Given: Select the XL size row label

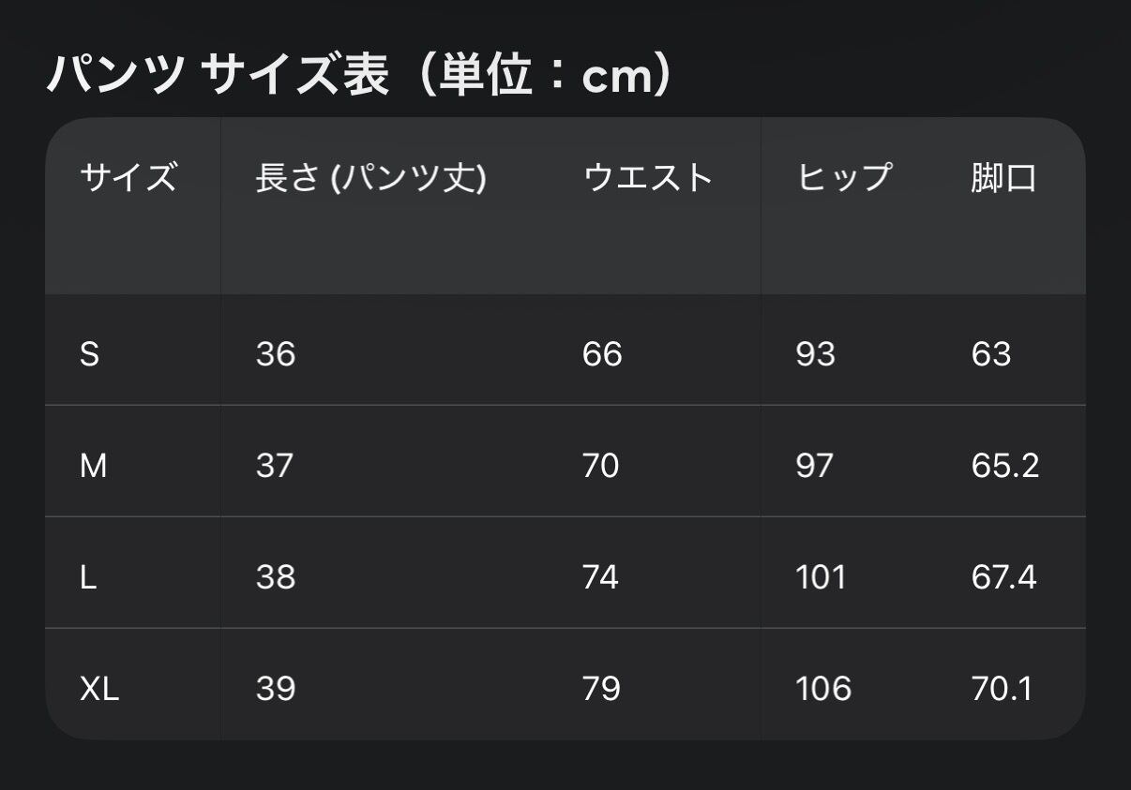Looking at the screenshot, I should tap(99, 689).
